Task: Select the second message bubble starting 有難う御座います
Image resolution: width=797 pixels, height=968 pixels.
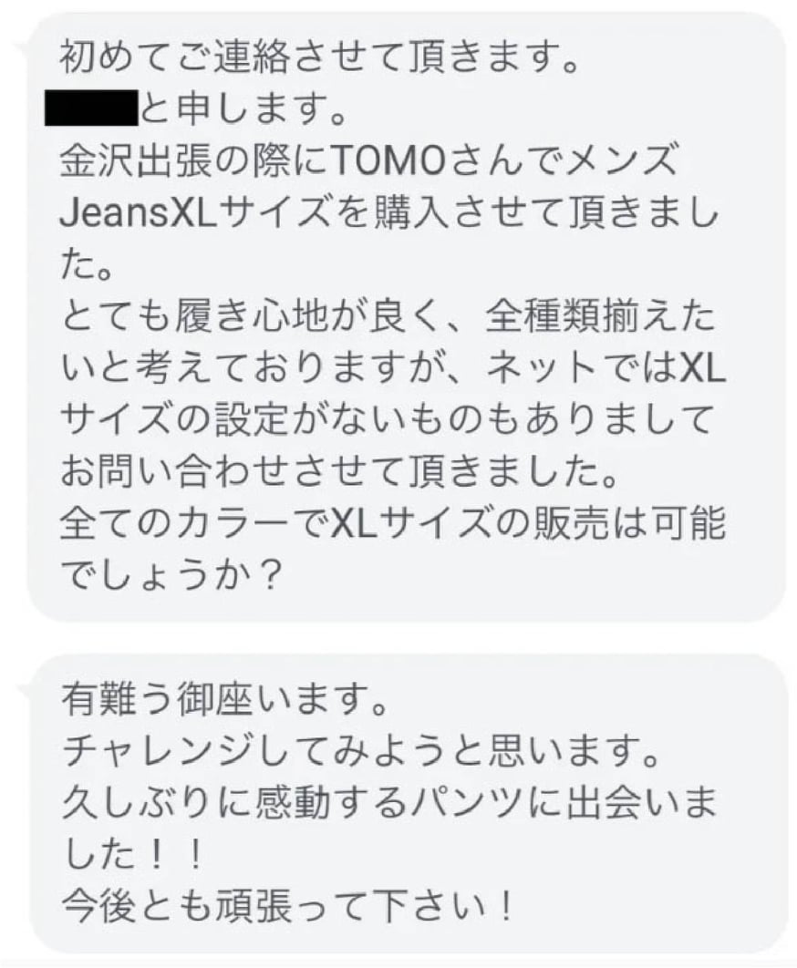Action: (408, 805)
